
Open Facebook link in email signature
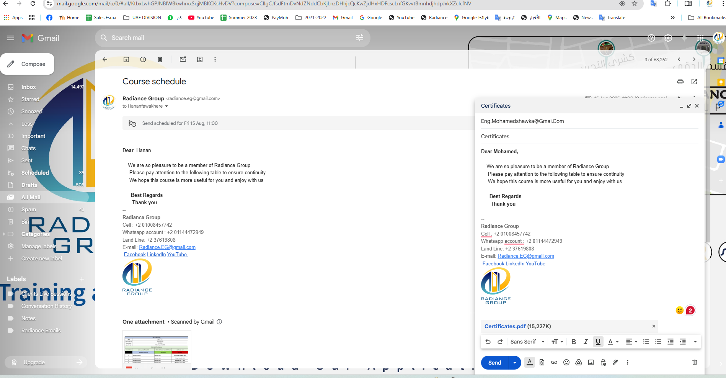click(135, 255)
